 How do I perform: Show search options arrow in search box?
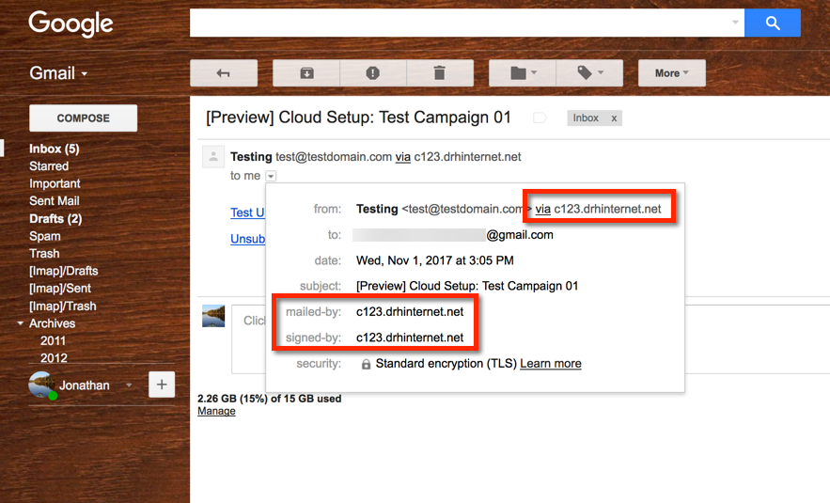(x=735, y=23)
